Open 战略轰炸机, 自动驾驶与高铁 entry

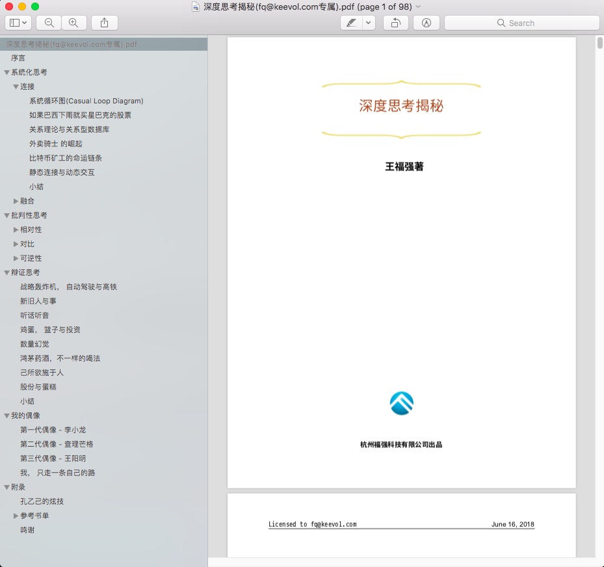[68, 287]
